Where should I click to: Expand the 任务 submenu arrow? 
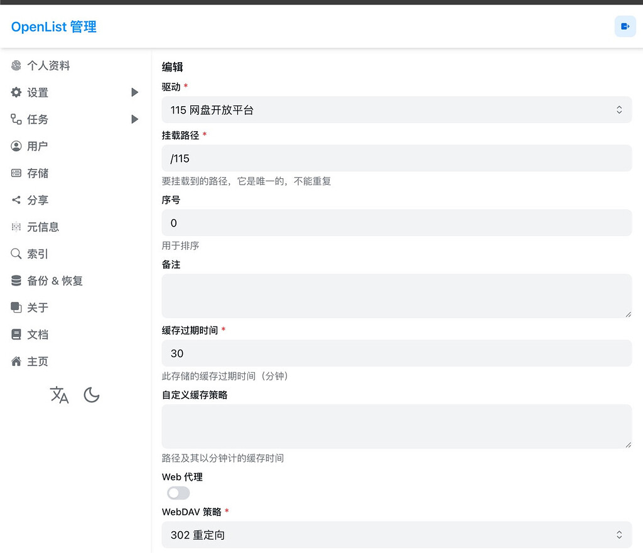[x=134, y=119]
